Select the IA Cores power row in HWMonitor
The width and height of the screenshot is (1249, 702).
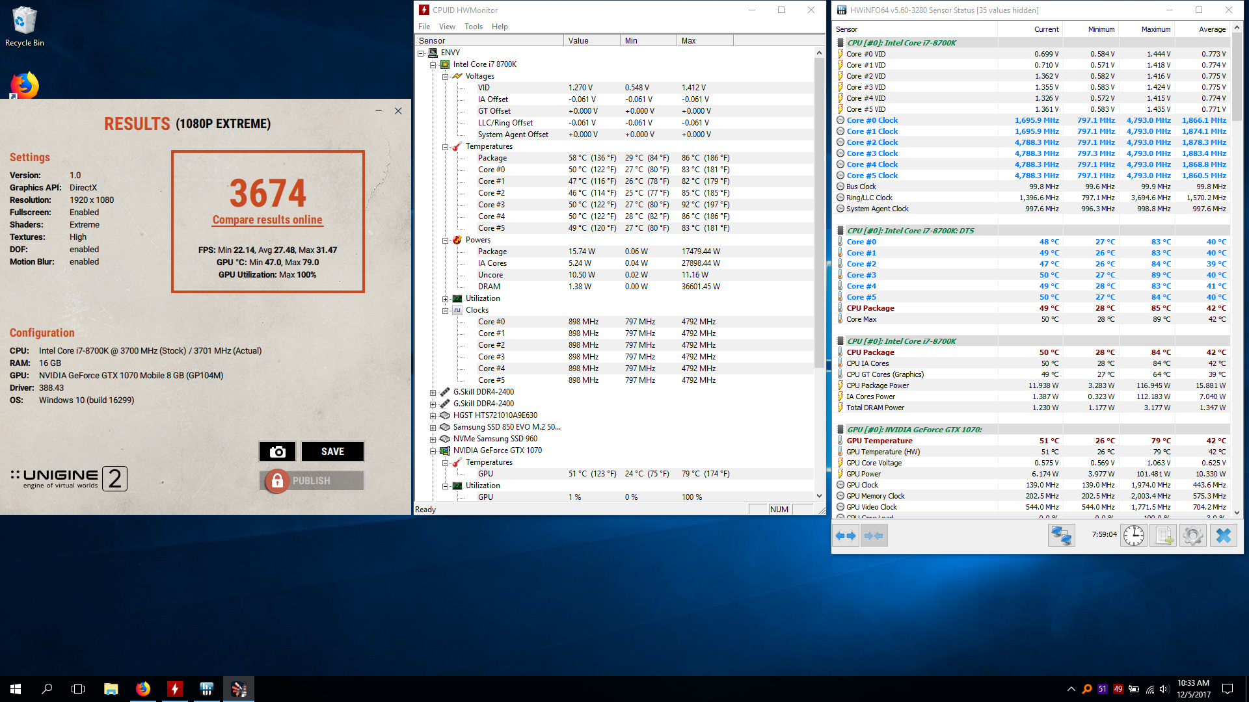[614, 263]
